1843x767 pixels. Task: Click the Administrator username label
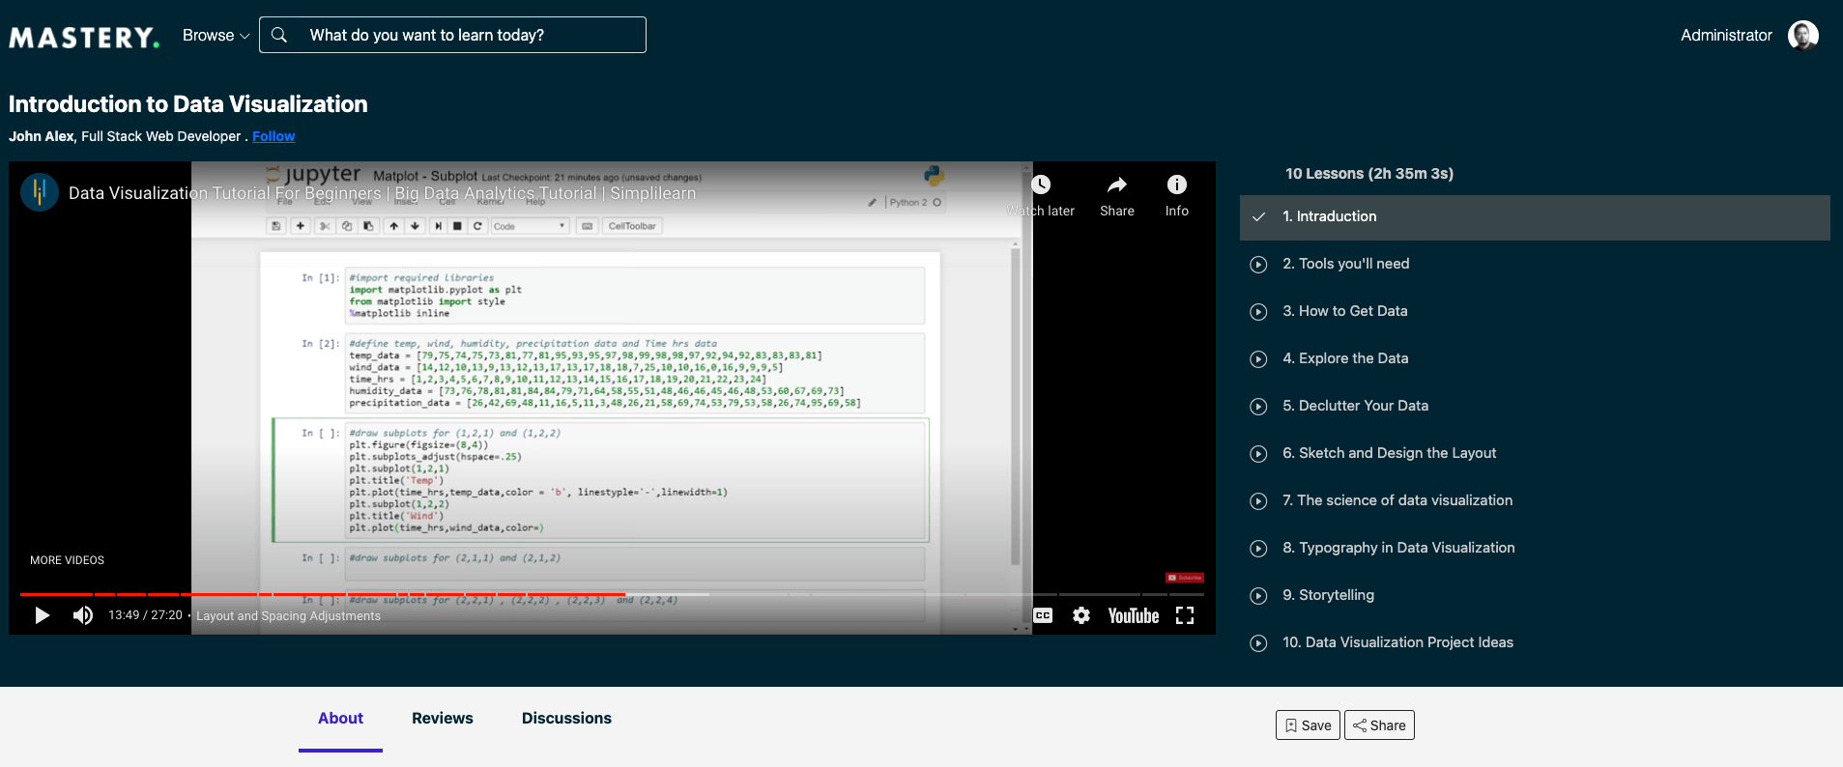pos(1726,35)
